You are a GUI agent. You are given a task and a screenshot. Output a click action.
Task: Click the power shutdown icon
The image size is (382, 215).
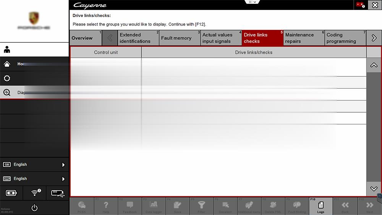35,208
